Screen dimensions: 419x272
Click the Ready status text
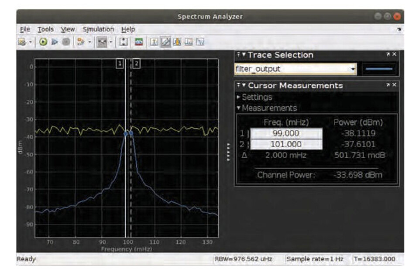(x=26, y=259)
